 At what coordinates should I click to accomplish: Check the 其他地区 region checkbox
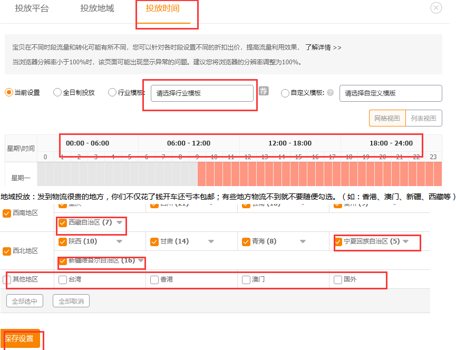point(7,280)
